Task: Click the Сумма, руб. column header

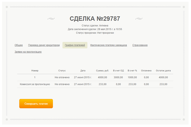Action: tap(102, 70)
